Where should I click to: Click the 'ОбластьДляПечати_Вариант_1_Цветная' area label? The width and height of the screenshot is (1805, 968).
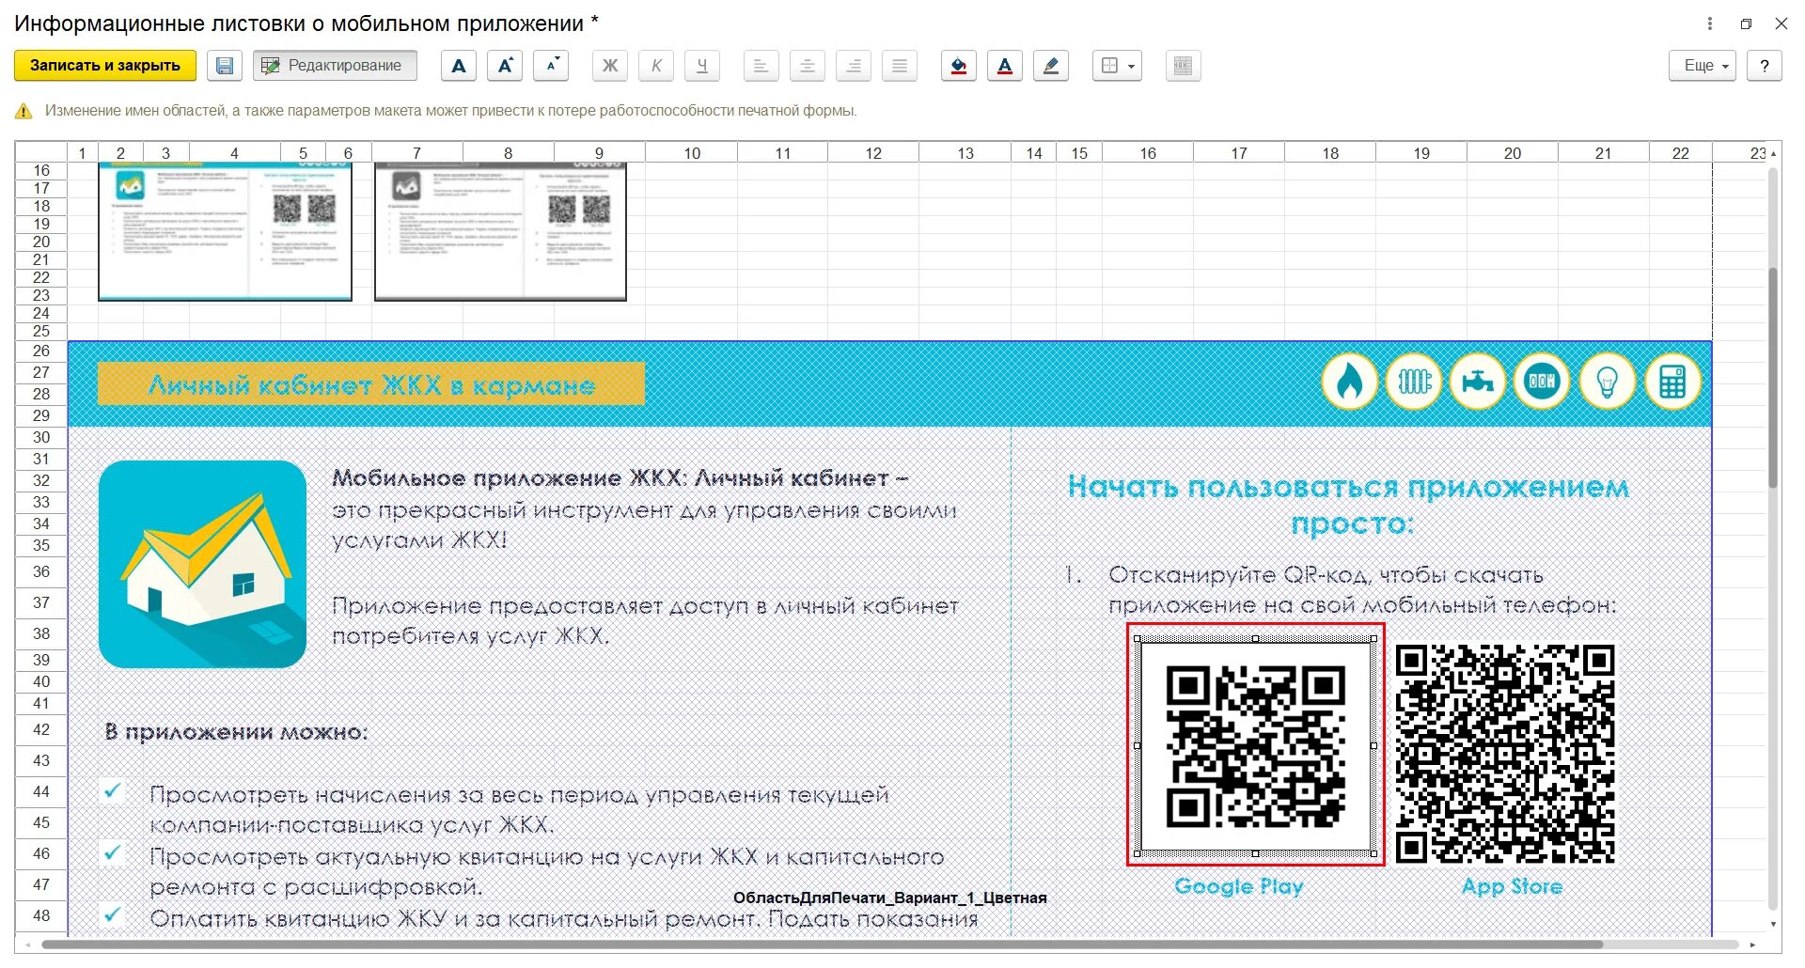click(889, 898)
